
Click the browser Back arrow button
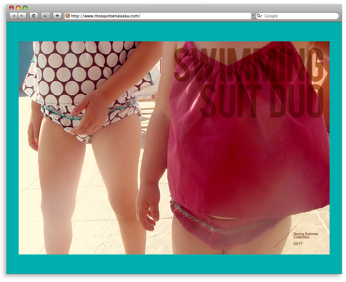(13, 16)
